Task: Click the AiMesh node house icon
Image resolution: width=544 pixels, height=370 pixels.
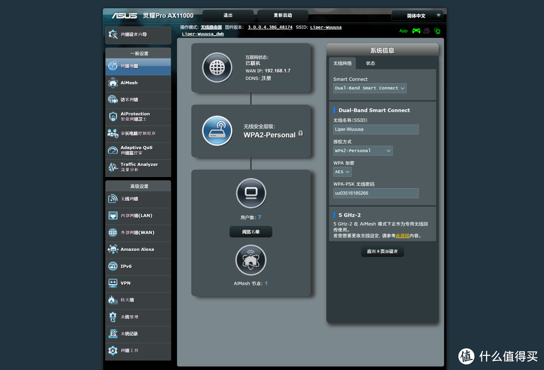Action: tap(251, 260)
